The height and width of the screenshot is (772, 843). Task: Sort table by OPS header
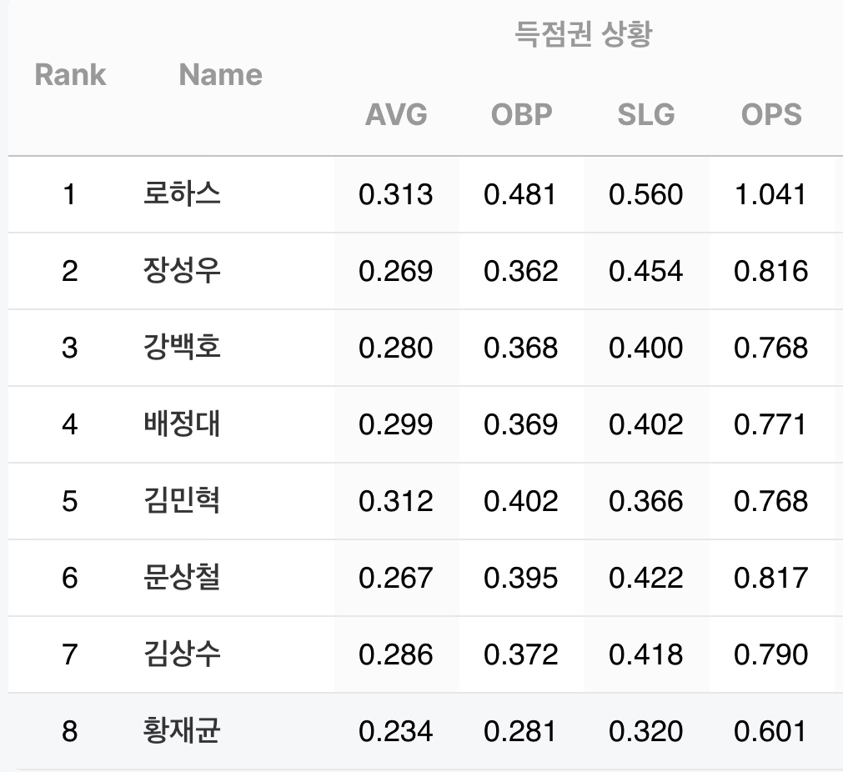771,114
